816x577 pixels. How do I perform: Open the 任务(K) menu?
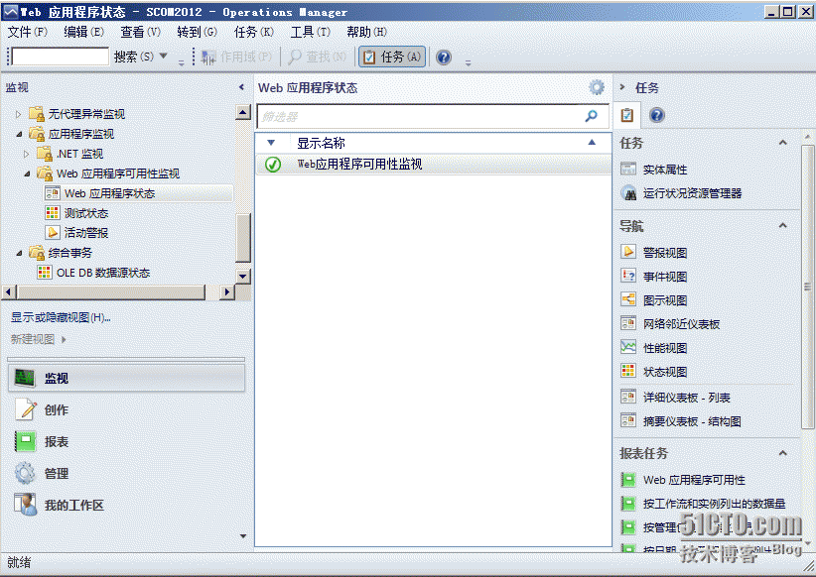253,33
